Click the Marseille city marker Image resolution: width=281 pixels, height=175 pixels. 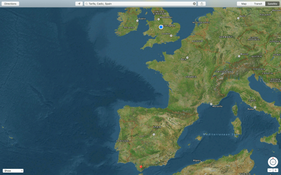click(211, 104)
